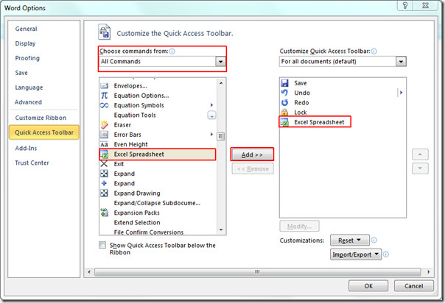Click the << Remove button

(x=253, y=168)
